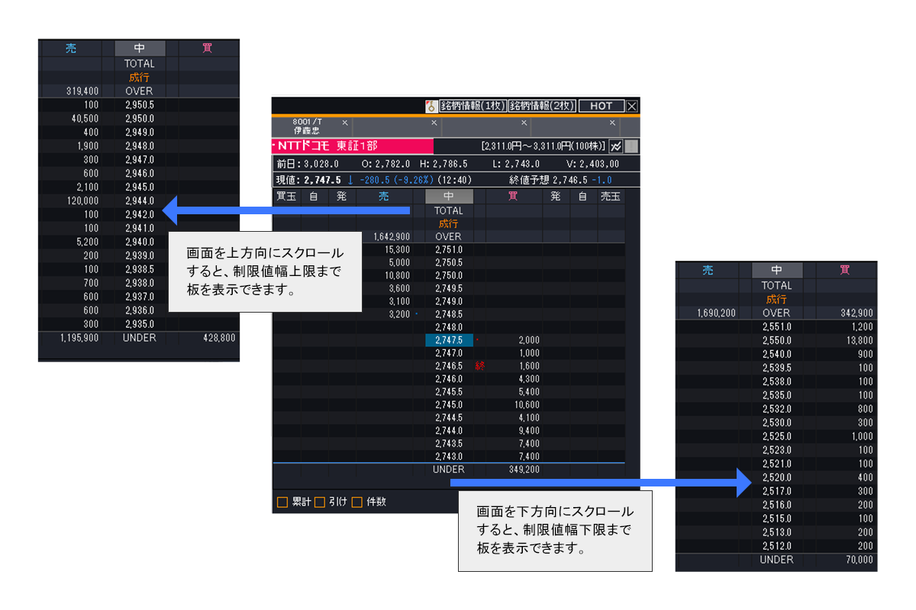Close the third empty stock tab

click(524, 123)
